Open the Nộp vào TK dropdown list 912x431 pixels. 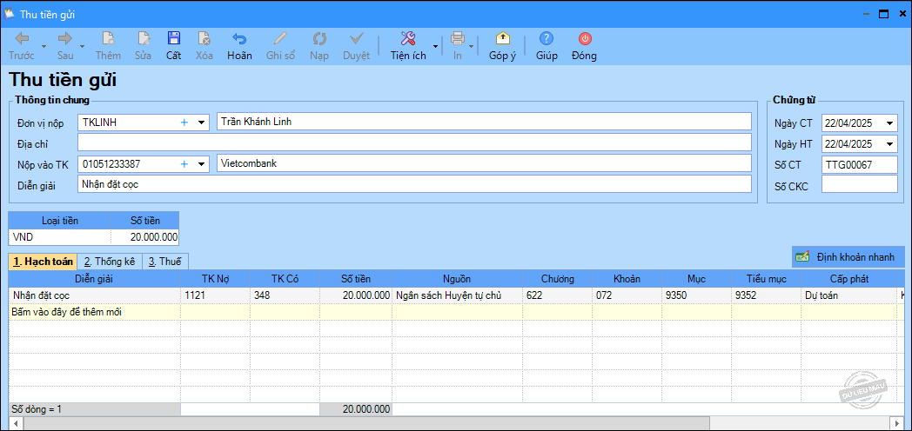(201, 164)
